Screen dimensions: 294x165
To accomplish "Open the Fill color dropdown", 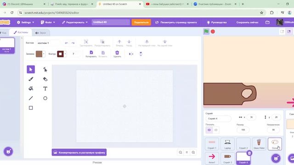I will (x=44, y=54).
